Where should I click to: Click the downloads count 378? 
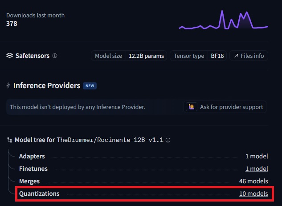[12, 24]
